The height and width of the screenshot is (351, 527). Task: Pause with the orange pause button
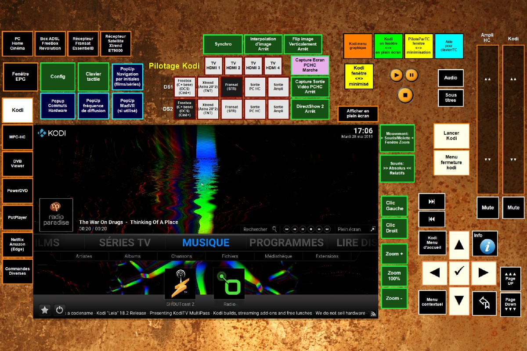click(x=411, y=75)
